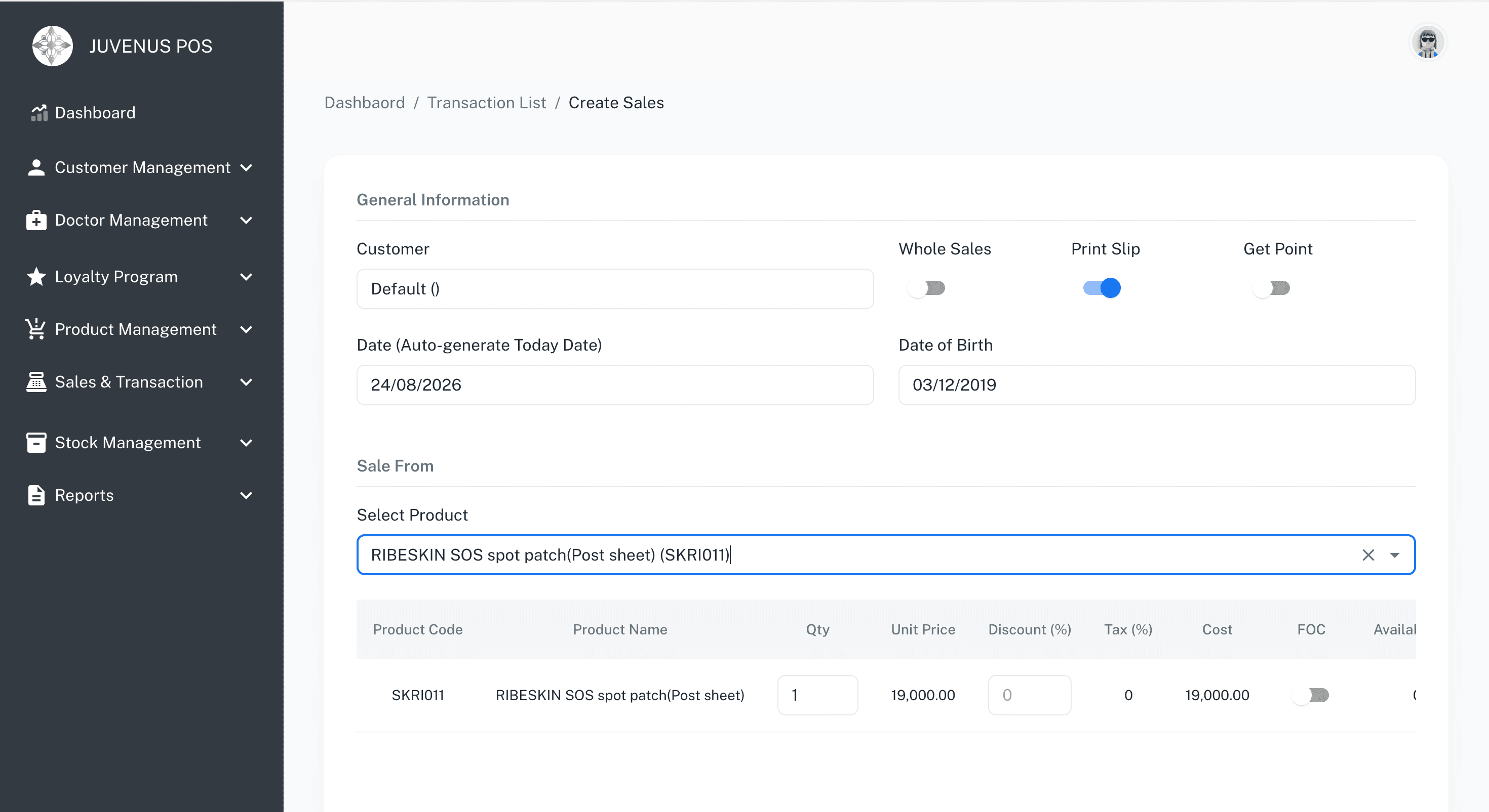Screen dimensions: 1489x812
Task: Click the Loyalty Program star icon
Action: [36, 277]
